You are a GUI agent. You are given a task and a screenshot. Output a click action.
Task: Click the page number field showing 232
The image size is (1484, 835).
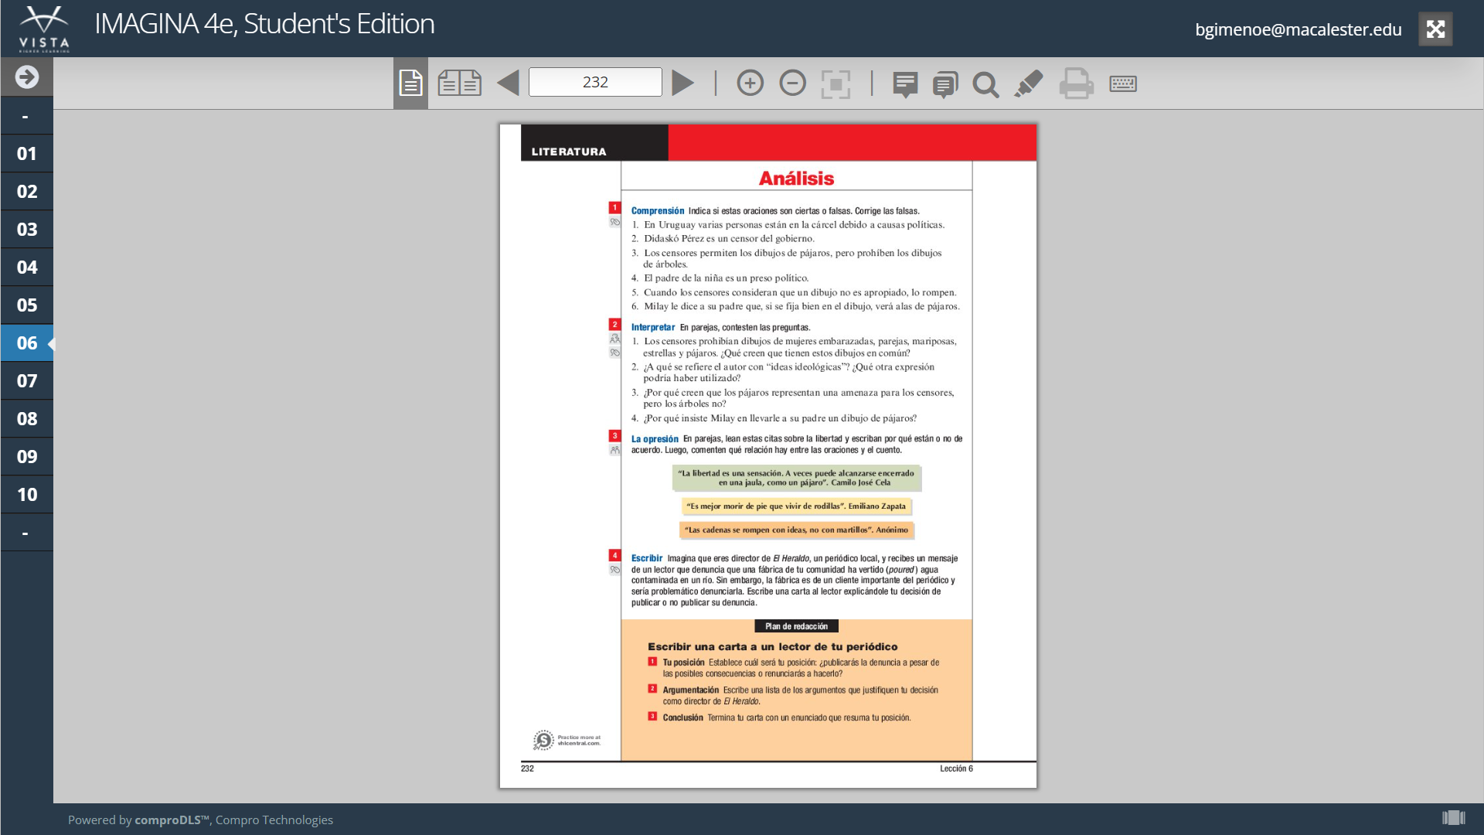(595, 82)
